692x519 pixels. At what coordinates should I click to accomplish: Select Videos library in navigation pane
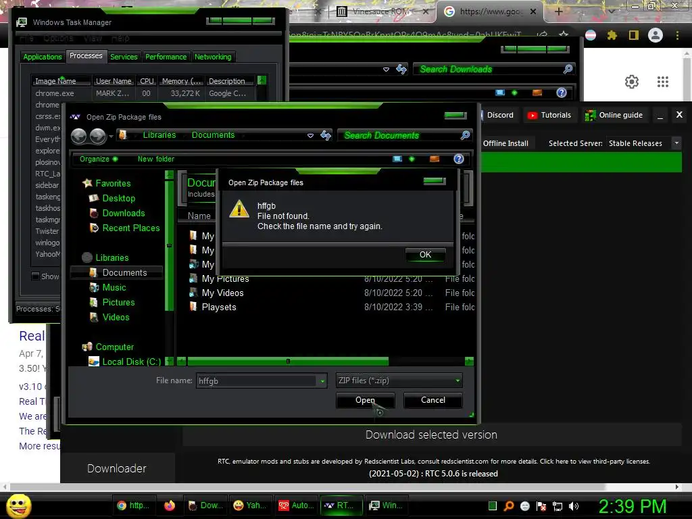tap(116, 318)
